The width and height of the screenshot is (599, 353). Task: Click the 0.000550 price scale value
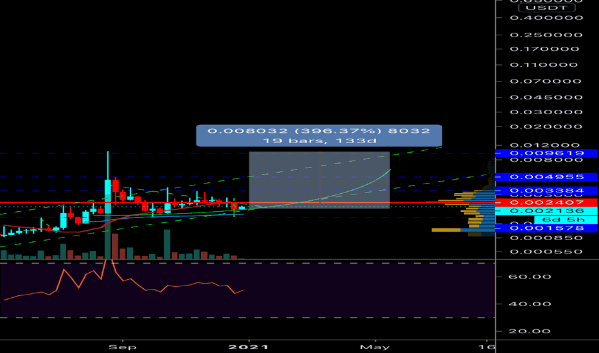[x=546, y=252]
